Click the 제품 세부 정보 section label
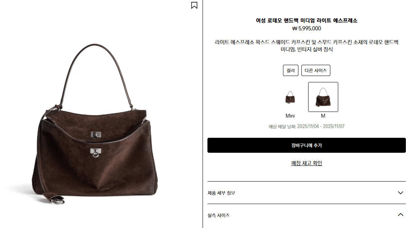The image size is (410, 228). [221, 193]
